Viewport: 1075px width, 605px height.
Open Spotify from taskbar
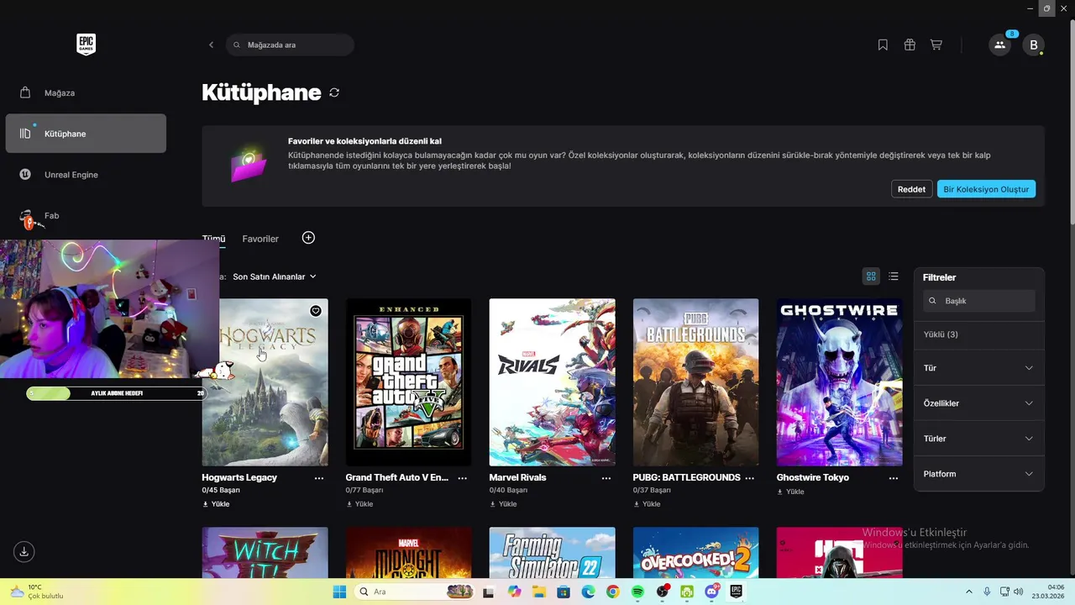click(x=637, y=592)
